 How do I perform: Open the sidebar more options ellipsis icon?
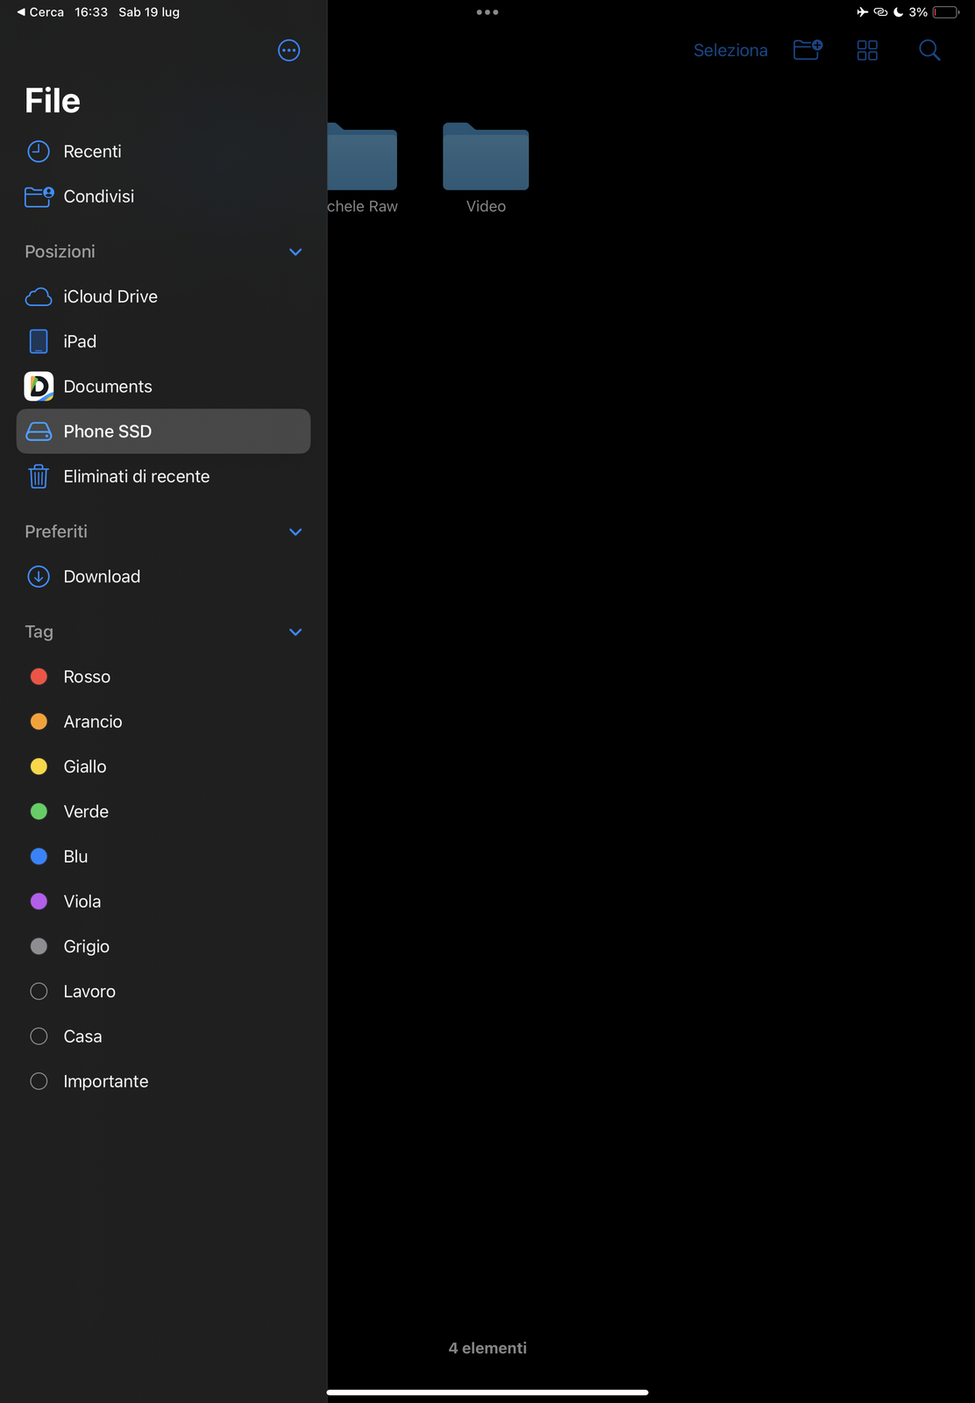click(x=288, y=51)
